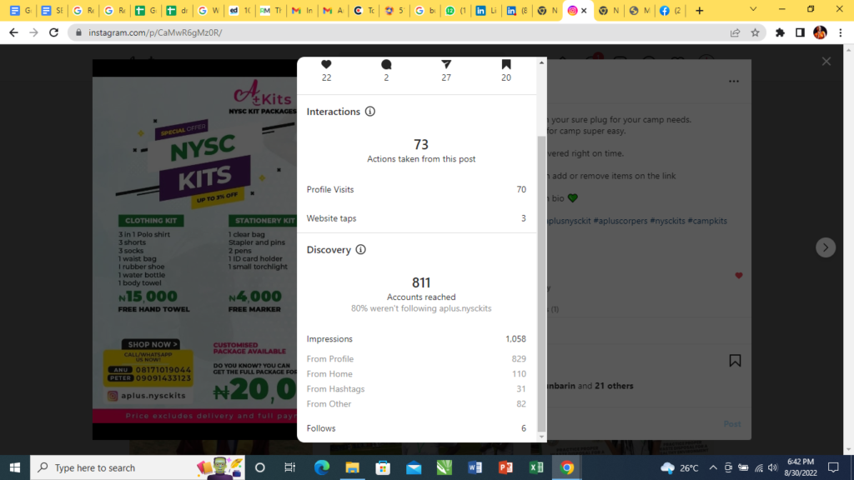Open Excel from taskbar
This screenshot has width=854, height=480.
click(x=536, y=467)
